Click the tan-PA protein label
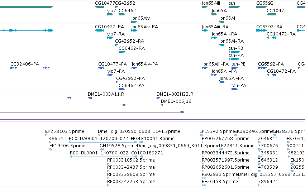 239,86
